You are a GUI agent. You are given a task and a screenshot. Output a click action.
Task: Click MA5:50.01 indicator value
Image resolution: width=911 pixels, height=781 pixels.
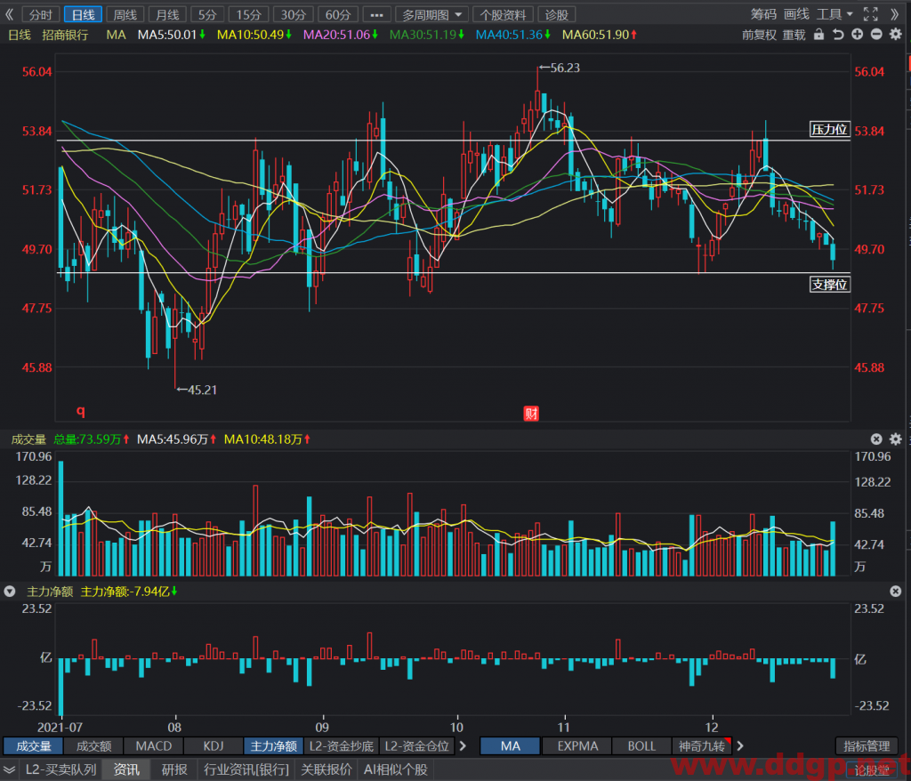point(172,35)
